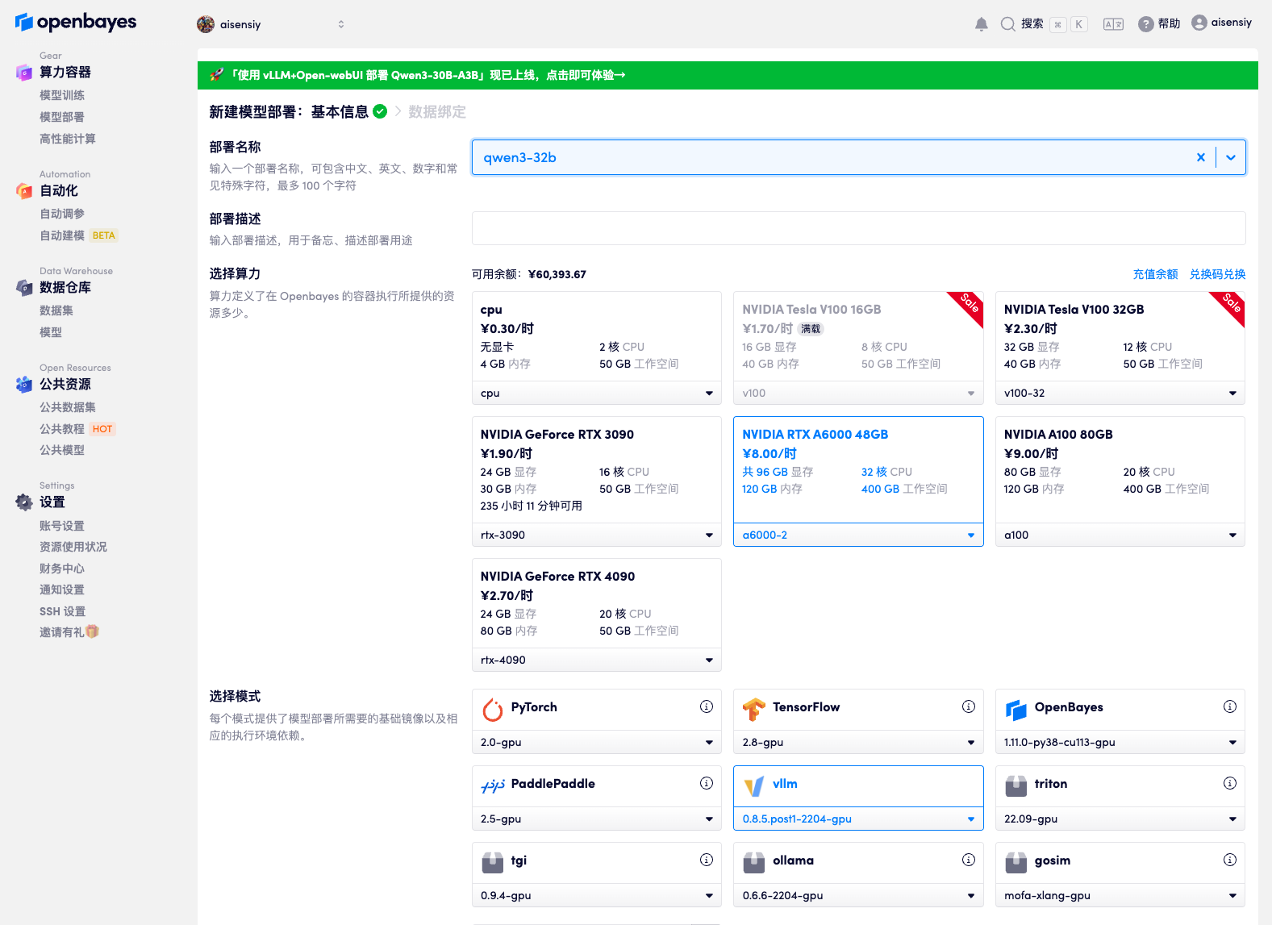This screenshot has height=925, width=1272.
Task: Clear the deployment name with X
Action: coord(1200,158)
